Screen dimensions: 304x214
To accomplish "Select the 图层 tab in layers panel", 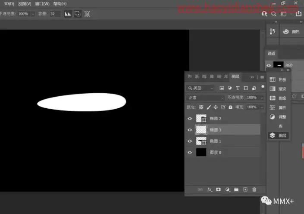I will [x=235, y=76].
